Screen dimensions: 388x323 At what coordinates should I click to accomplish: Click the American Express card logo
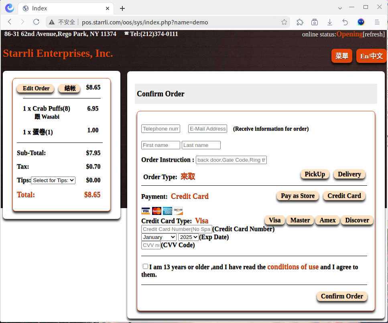(x=167, y=211)
